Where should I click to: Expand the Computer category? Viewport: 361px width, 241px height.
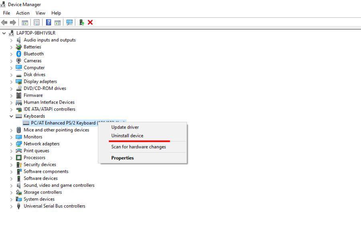click(x=11, y=68)
